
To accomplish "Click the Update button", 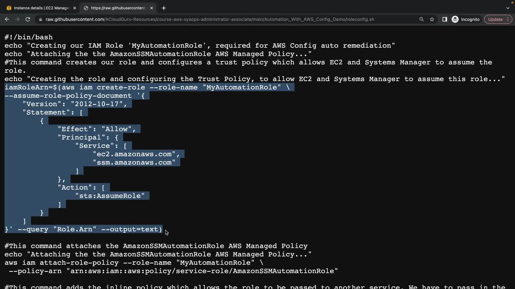I will point(495,19).
